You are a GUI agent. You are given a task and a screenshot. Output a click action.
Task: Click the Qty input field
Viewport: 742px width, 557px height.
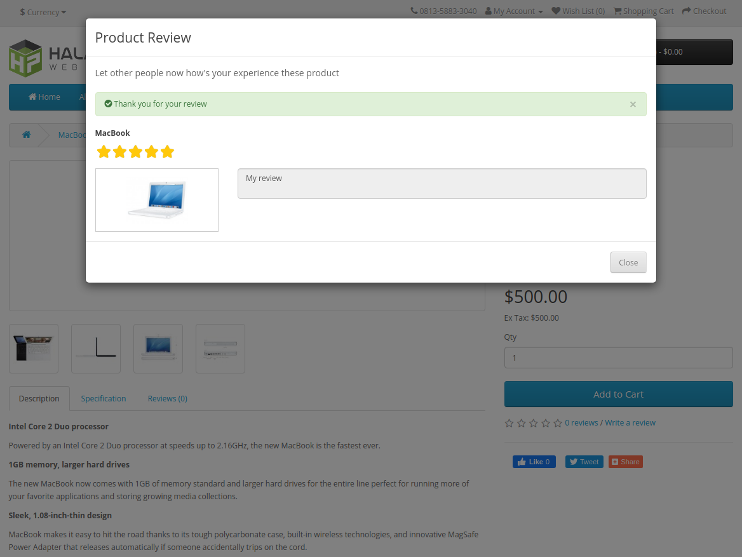click(618, 358)
